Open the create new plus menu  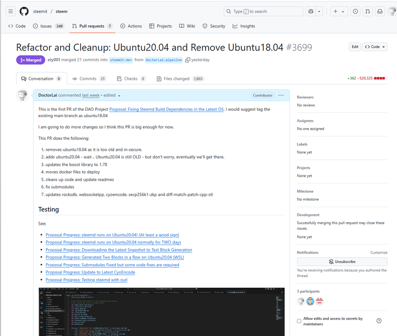coord(339,12)
